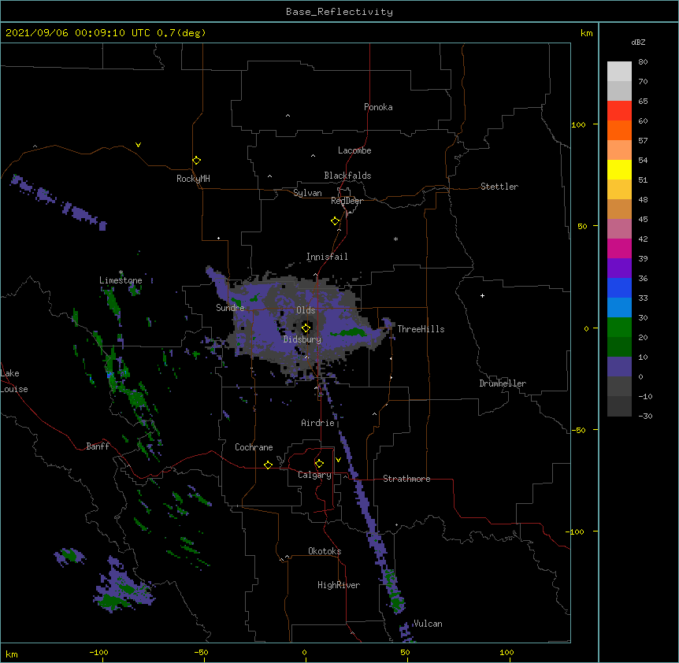Click the Ponoka city label
679x663 pixels.
tap(378, 107)
